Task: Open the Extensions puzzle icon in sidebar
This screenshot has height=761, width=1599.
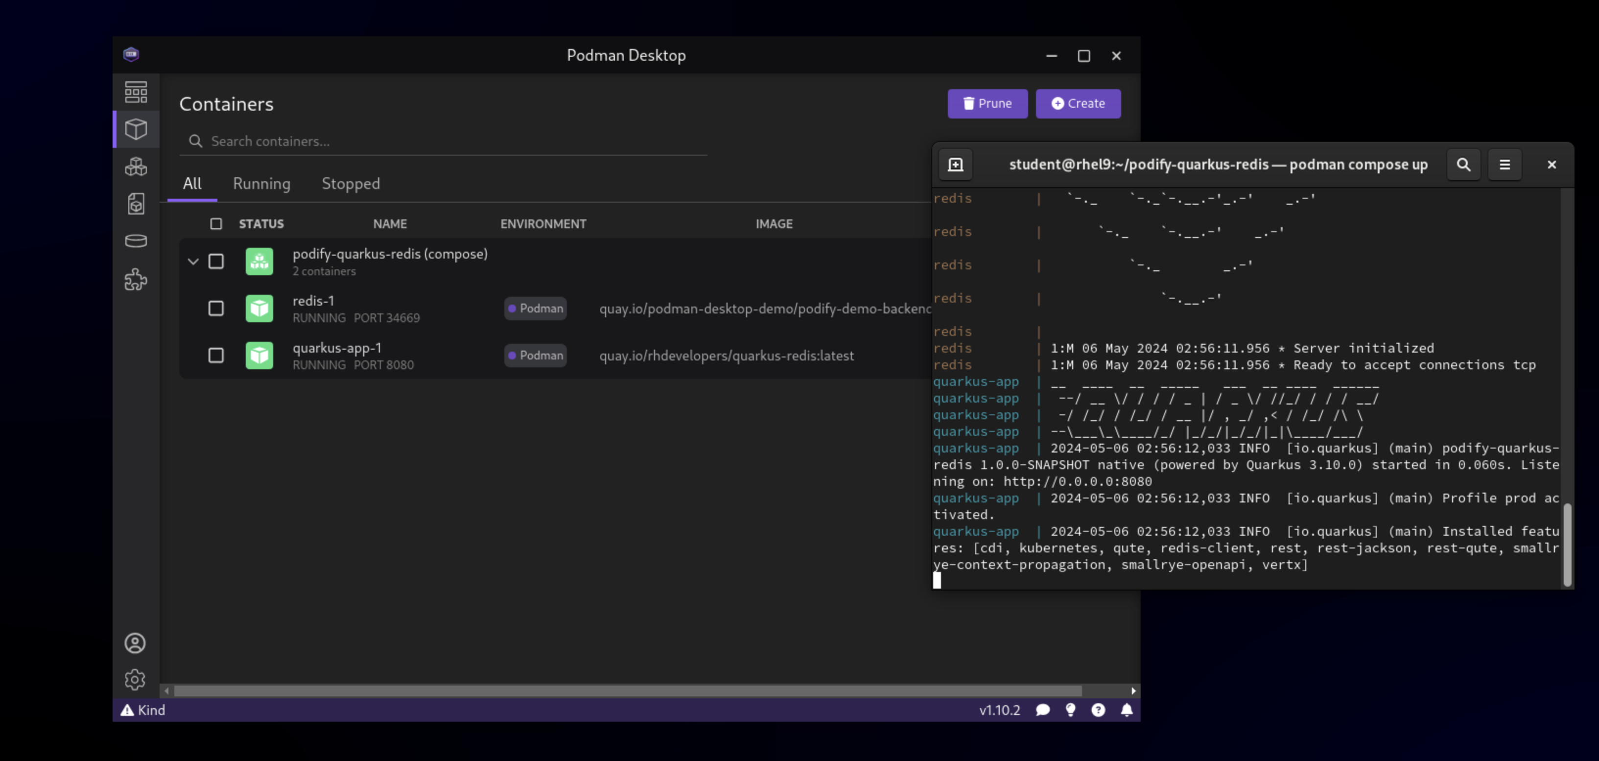Action: pyautogui.click(x=136, y=279)
